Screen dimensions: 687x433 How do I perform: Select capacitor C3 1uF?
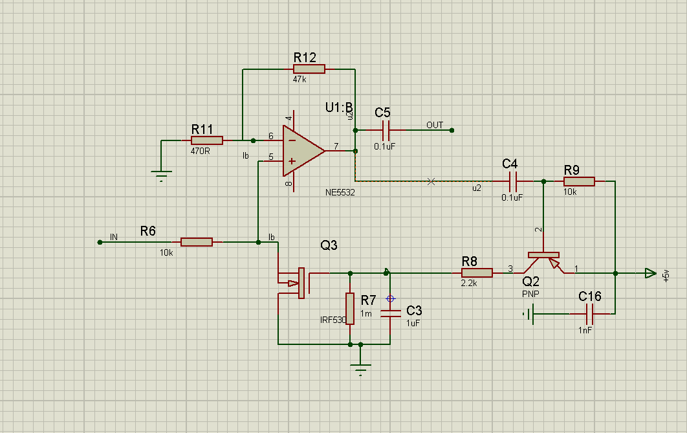point(390,313)
